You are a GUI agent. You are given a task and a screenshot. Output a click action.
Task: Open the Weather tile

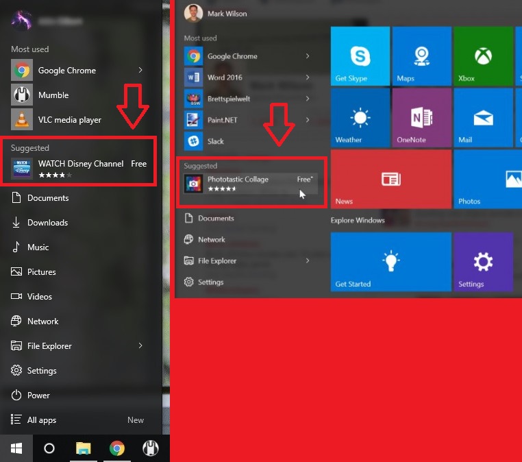tap(360, 118)
